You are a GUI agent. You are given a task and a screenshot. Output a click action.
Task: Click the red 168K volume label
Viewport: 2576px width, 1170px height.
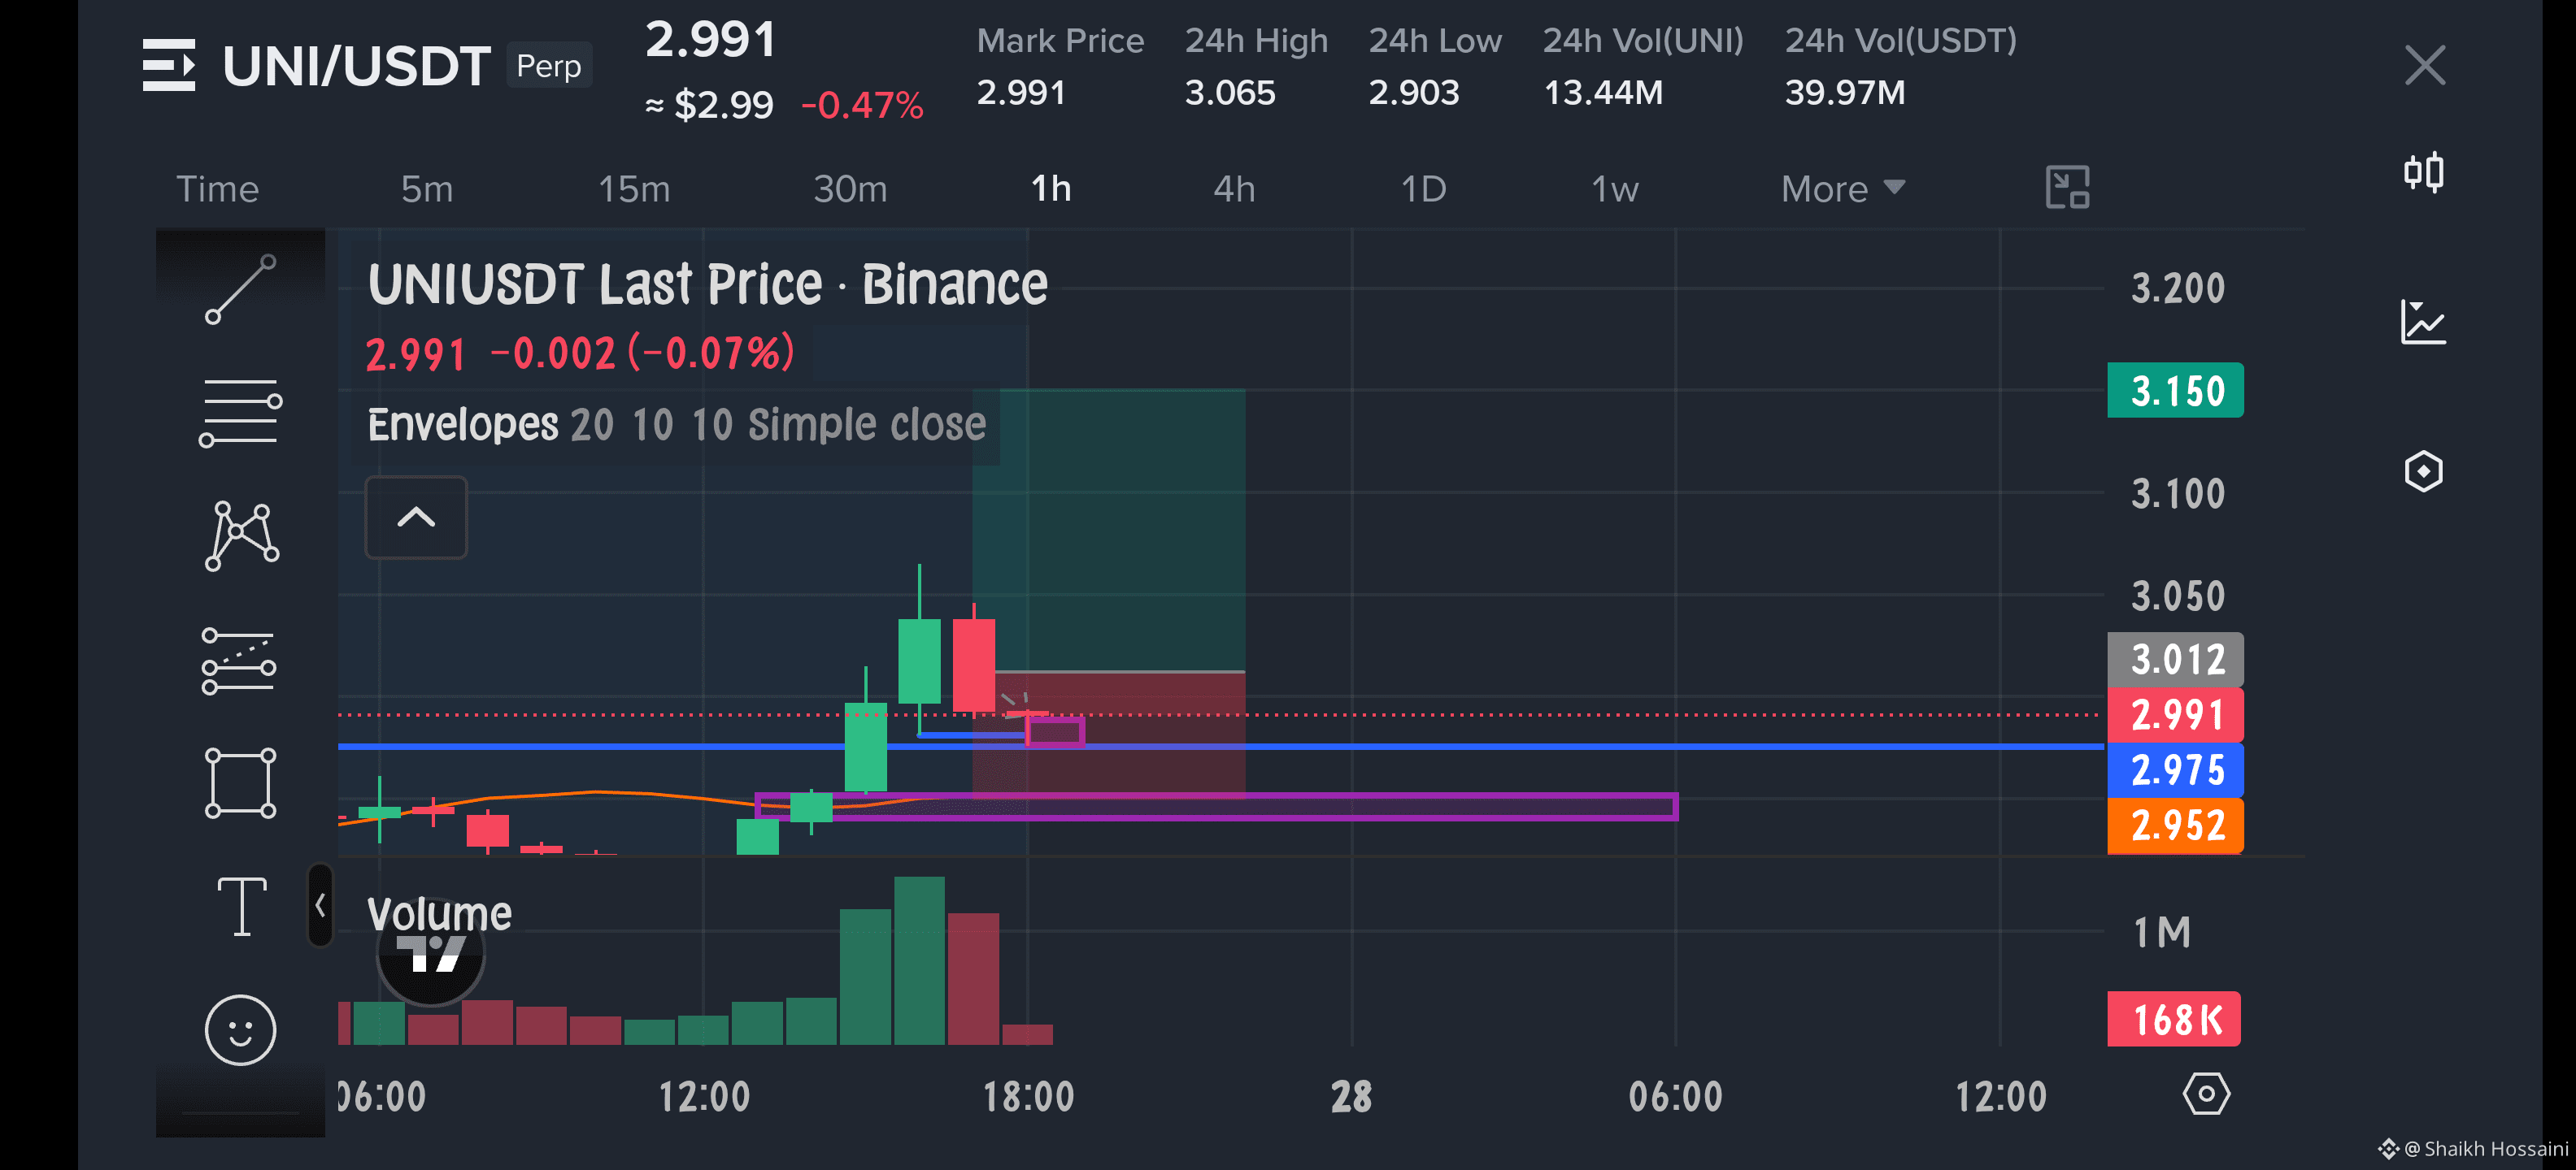point(2173,1019)
